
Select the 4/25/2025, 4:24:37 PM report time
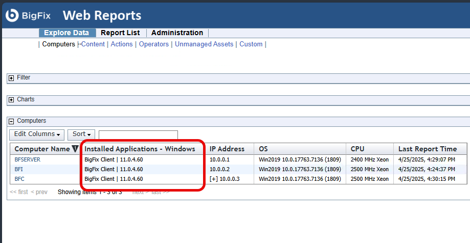[x=427, y=169]
